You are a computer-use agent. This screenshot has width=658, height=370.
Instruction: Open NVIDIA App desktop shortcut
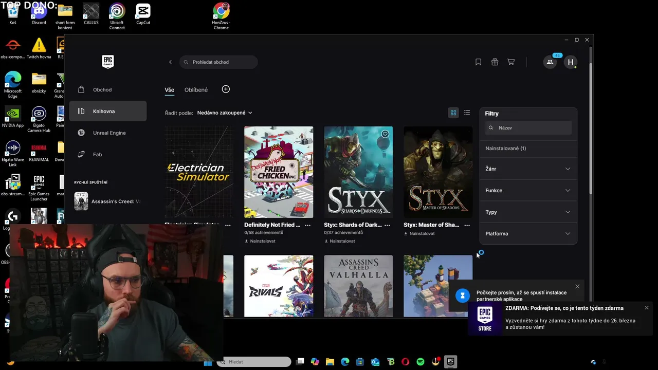point(13,117)
